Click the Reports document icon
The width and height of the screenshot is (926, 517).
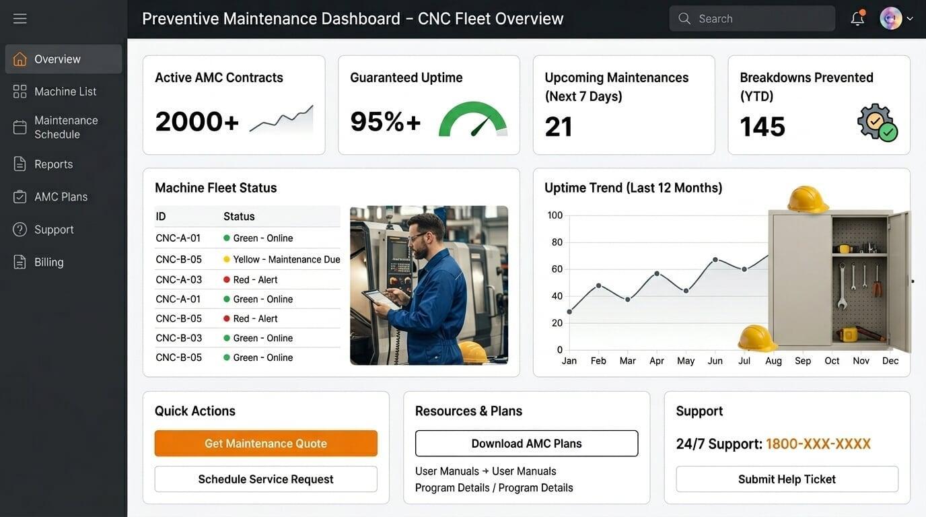coord(20,164)
